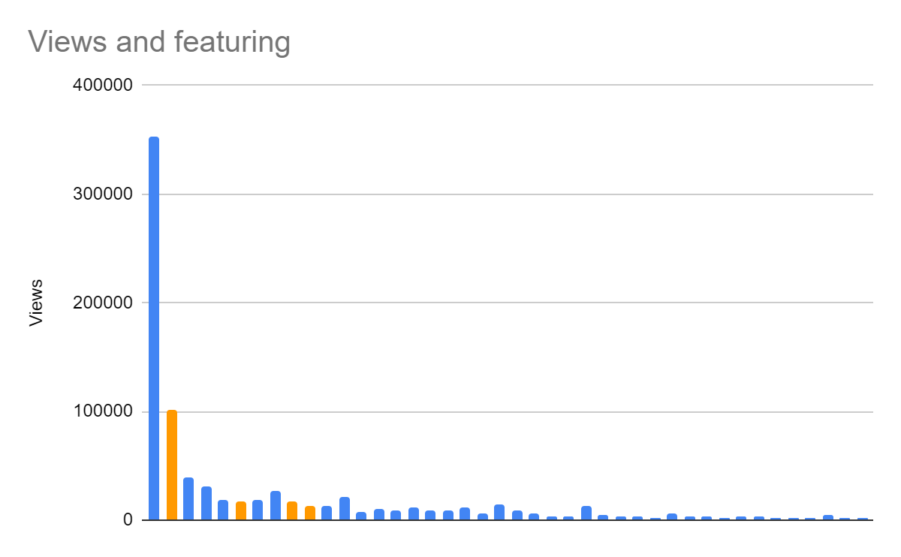901x557 pixels.
Task: Select the fourth bar from the left
Action: [206, 503]
